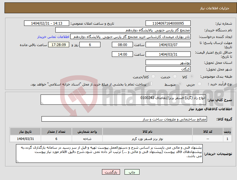
Task: Click the resize handle of buyer notes box
Action: [x=17, y=161]
